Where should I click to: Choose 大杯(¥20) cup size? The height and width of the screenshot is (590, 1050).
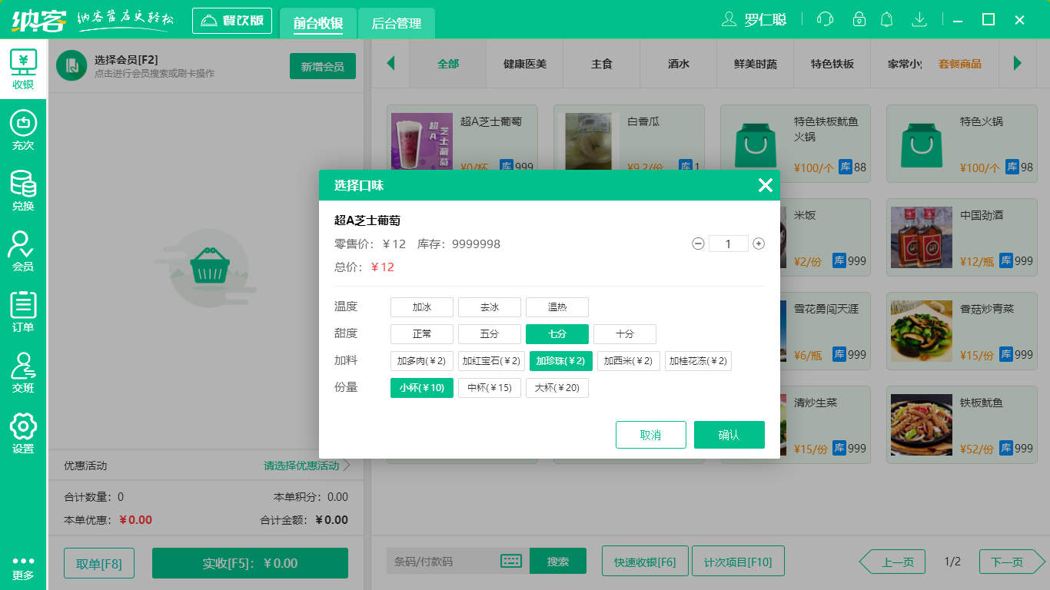557,387
